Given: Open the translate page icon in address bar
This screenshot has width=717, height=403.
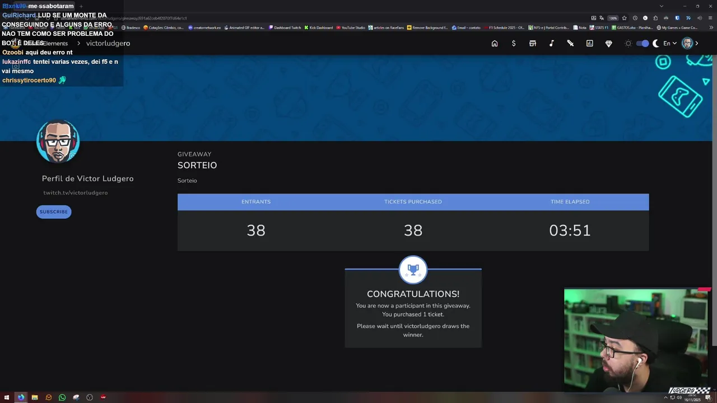Looking at the screenshot, I should [x=602, y=18].
